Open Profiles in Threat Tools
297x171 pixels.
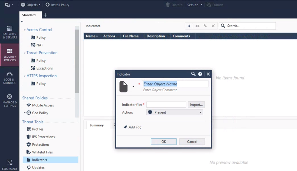[35, 129]
